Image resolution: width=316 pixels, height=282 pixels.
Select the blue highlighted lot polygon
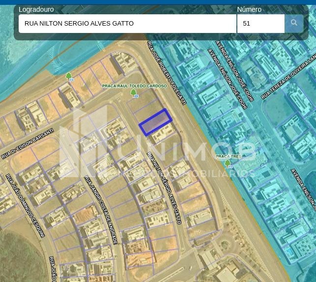[155, 122]
